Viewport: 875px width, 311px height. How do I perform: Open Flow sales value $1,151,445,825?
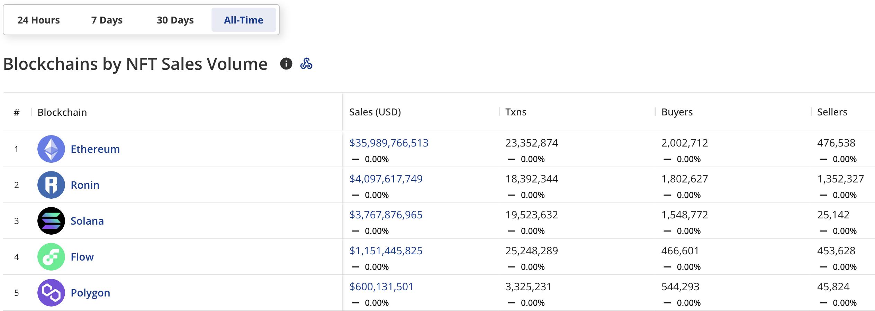386,251
